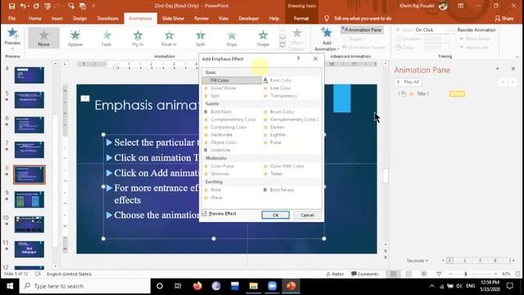Show hidden system tray icons chevron
The height and width of the screenshot is (295, 524).
[x=431, y=286]
